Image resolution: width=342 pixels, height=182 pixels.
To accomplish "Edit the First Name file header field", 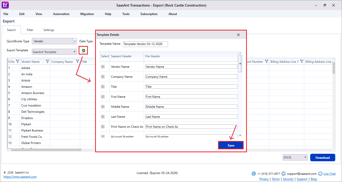I will pyautogui.click(x=191, y=97).
